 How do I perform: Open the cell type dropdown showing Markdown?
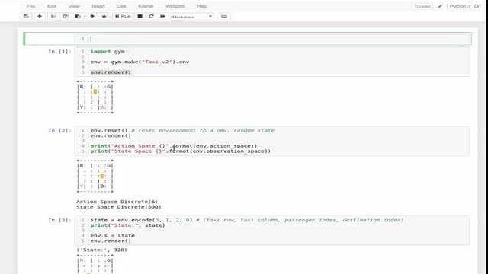192,17
